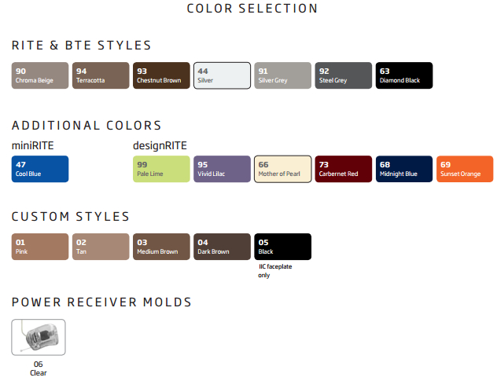The image size is (497, 381).
Task: Select the 90 Chroma Beige swatch
Action: coord(40,75)
